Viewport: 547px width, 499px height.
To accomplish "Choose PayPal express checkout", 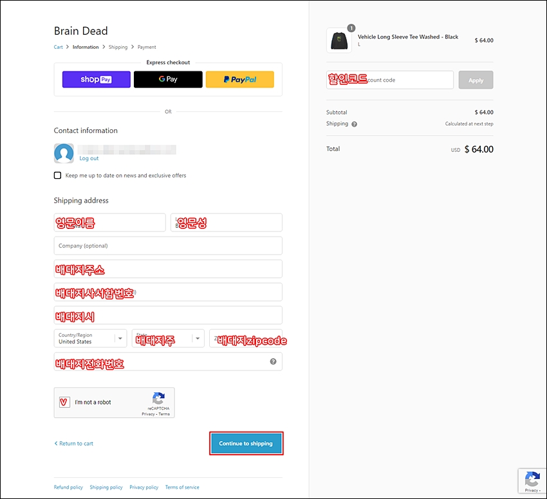I will (239, 80).
